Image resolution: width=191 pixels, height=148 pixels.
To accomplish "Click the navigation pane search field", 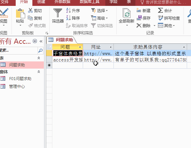I will point(19,50).
